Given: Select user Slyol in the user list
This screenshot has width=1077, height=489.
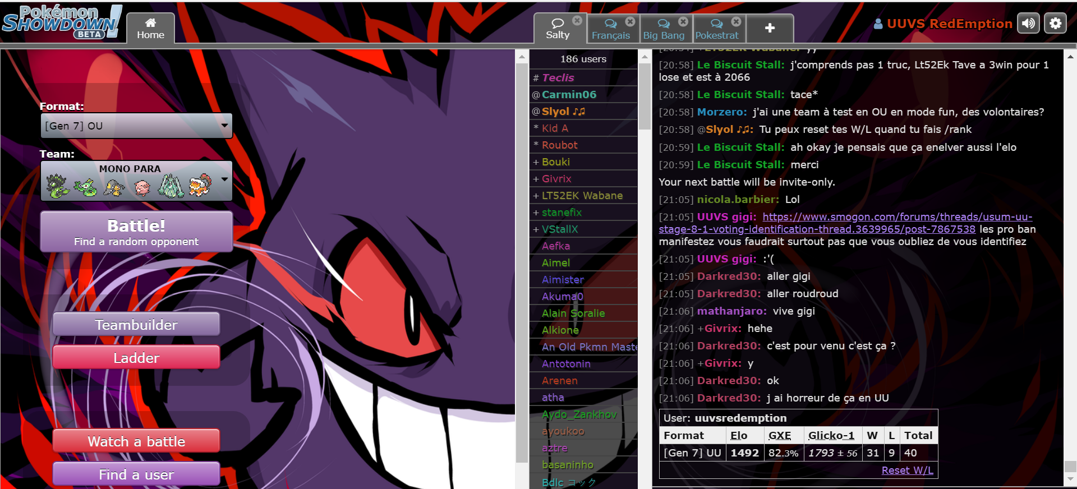Looking at the screenshot, I should pos(583,111).
